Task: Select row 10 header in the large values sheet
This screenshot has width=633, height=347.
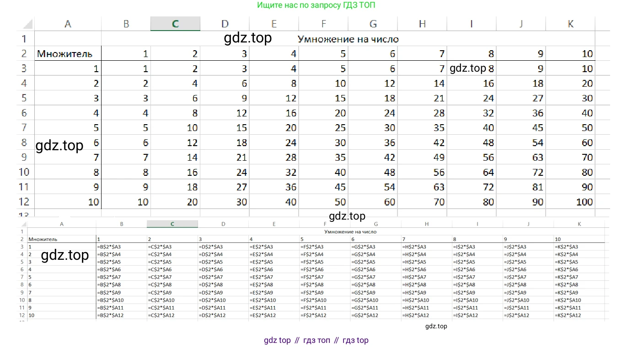Action: (23, 172)
